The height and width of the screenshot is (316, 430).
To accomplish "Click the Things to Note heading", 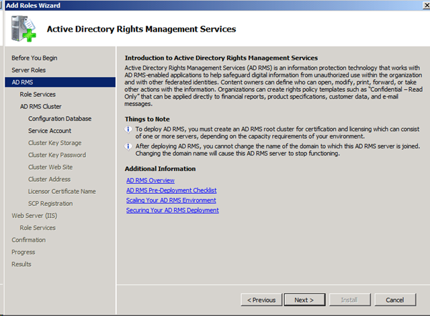I will tap(147, 119).
